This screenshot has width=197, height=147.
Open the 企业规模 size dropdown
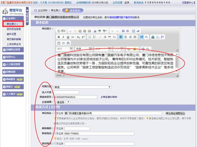point(62,102)
